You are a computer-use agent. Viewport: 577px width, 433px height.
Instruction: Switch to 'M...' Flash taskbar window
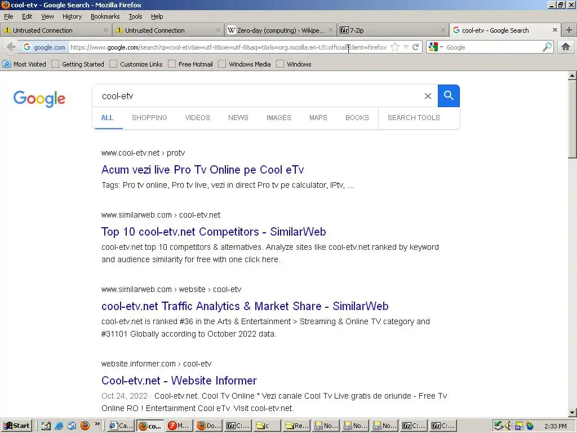tap(179, 426)
